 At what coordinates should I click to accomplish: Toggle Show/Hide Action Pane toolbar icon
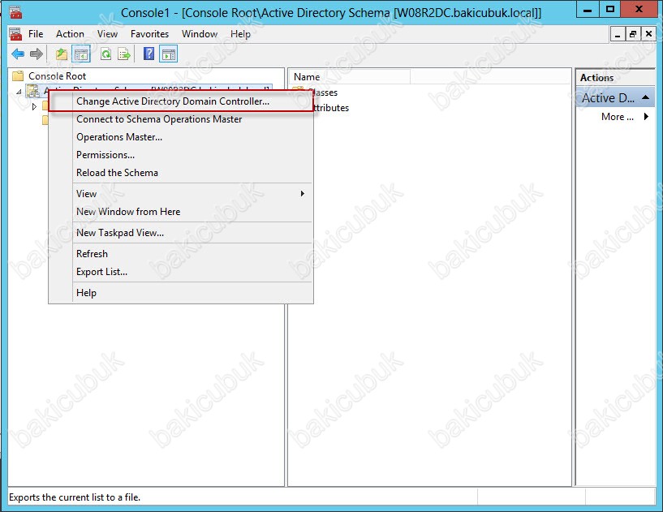(168, 54)
